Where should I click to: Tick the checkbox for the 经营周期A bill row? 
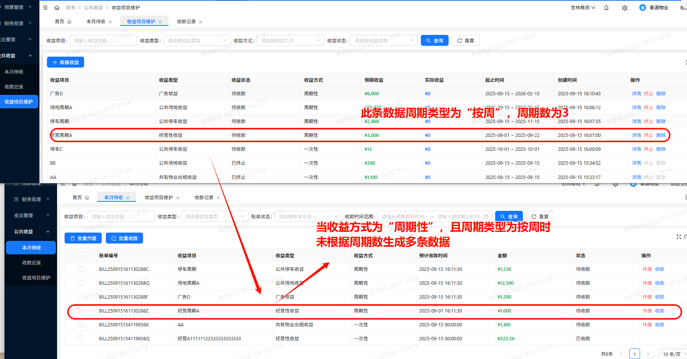80,311
